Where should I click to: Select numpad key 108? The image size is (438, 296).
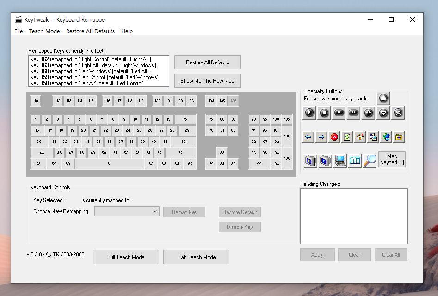(287, 158)
